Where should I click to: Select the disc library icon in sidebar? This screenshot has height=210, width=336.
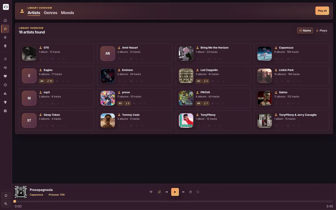[5, 29]
